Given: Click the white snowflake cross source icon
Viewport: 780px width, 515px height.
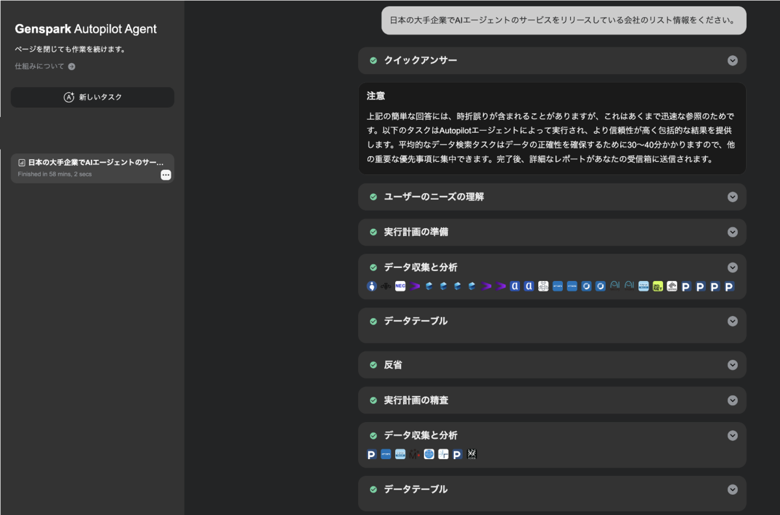Looking at the screenshot, I should 443,455.
